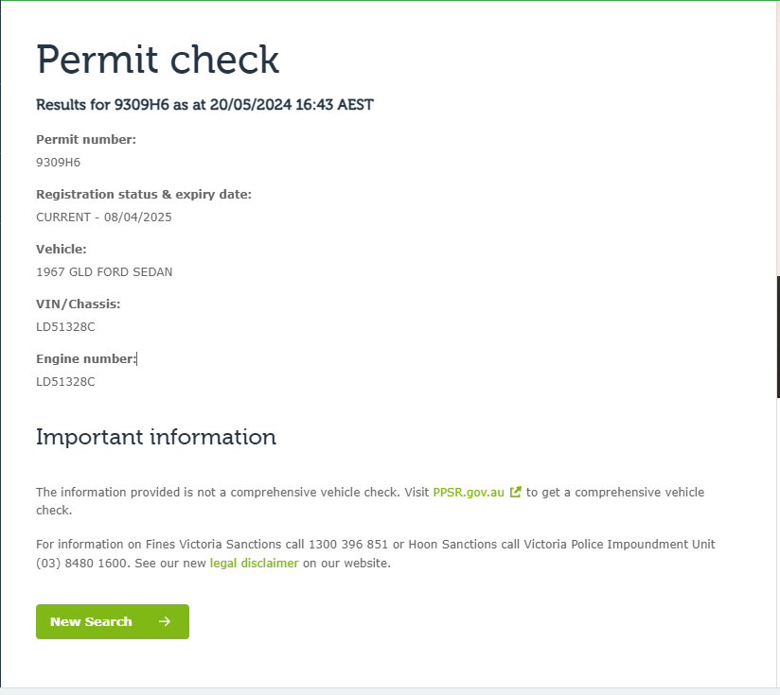Click the 9309H6 value under Permit number
The width and height of the screenshot is (780, 695).
coord(58,162)
